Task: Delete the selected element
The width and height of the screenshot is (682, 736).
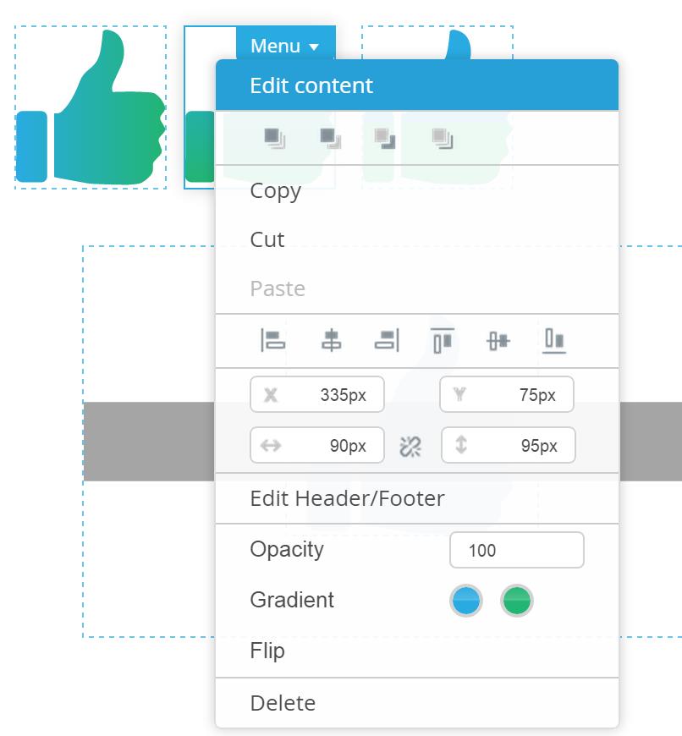Action: click(283, 703)
